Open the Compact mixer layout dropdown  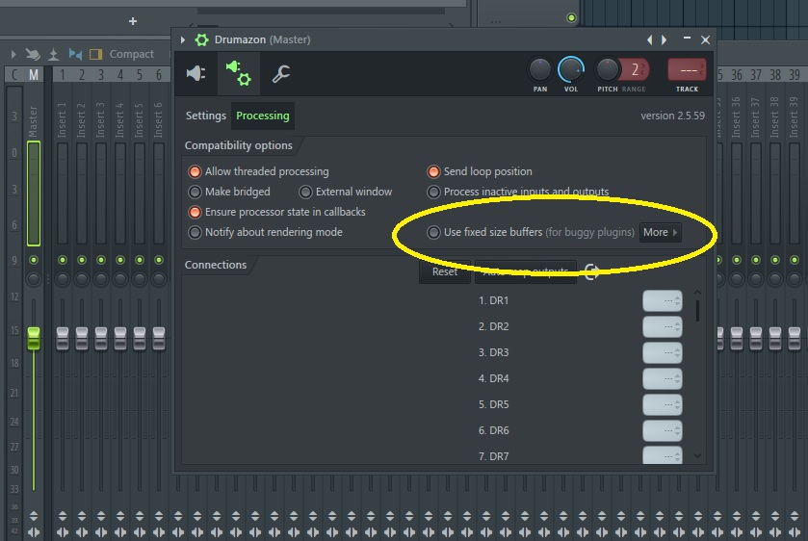click(x=131, y=54)
